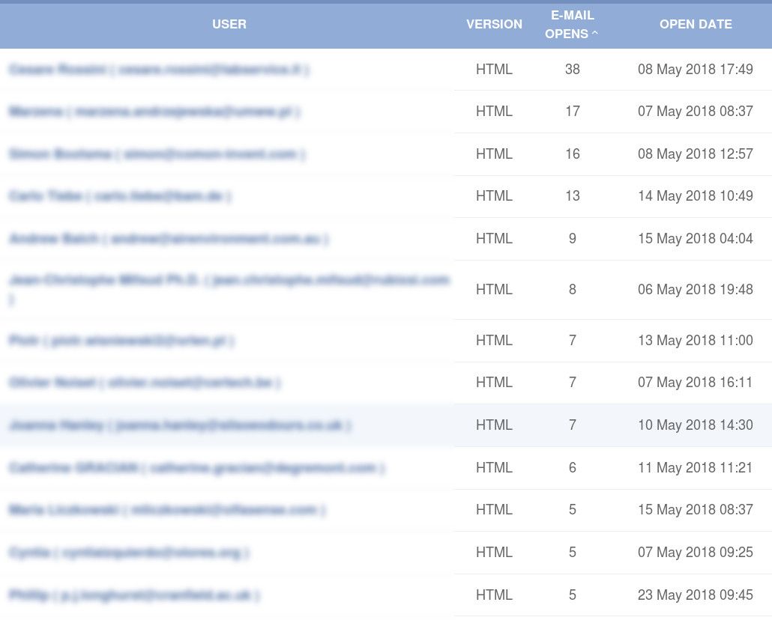Click HTML version in the 9-opens row

[x=495, y=239]
